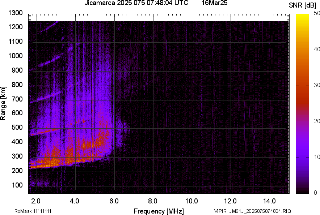Click the range tick label 700
The width and height of the screenshot is (320, 215).
click(x=17, y=99)
